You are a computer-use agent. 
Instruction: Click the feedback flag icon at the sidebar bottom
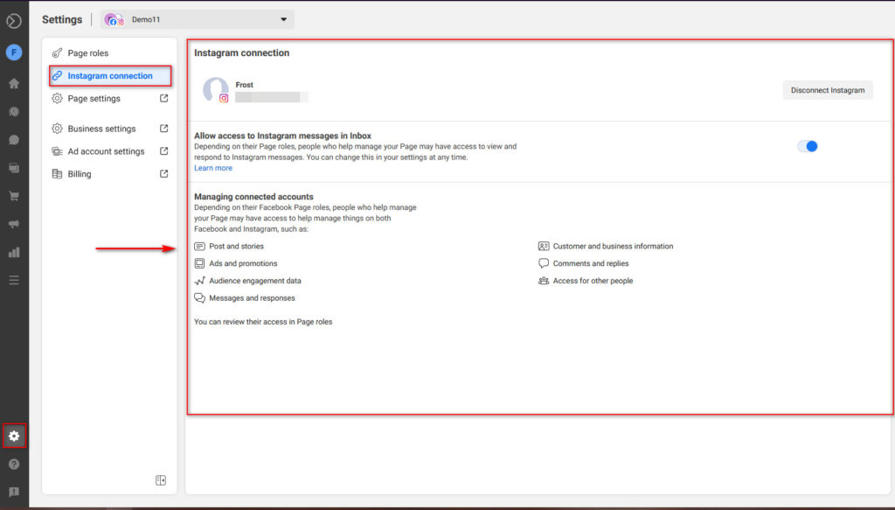(14, 493)
